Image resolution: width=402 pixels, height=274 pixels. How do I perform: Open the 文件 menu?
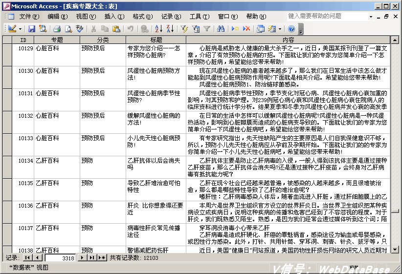[29, 17]
